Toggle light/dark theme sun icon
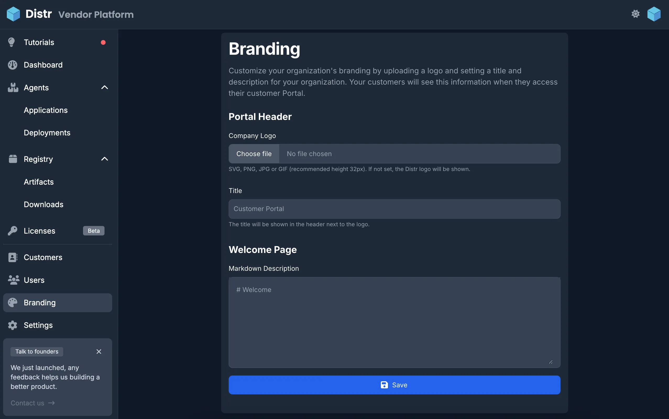Screen dimensions: 669x419 tap(635, 14)
